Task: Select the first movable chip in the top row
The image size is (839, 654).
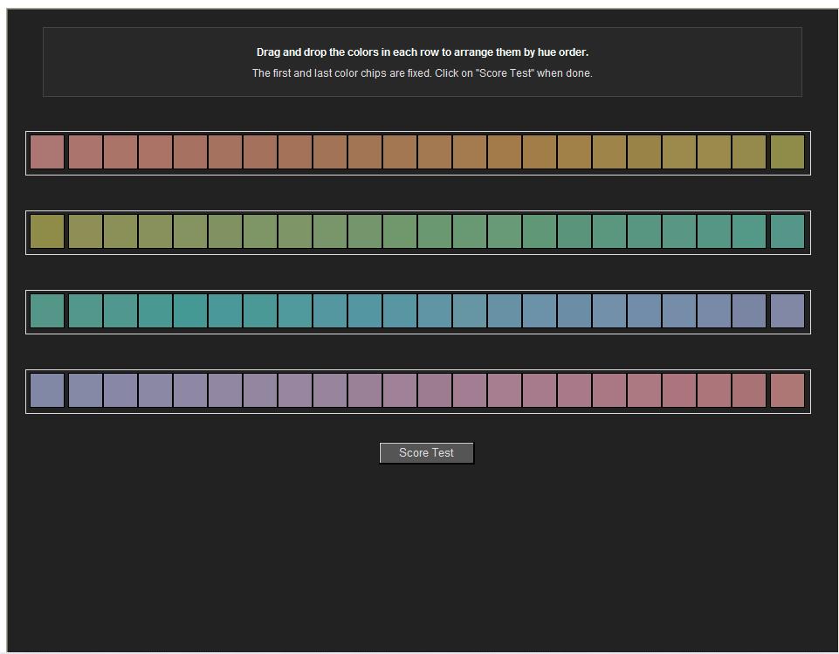Action: [86, 152]
